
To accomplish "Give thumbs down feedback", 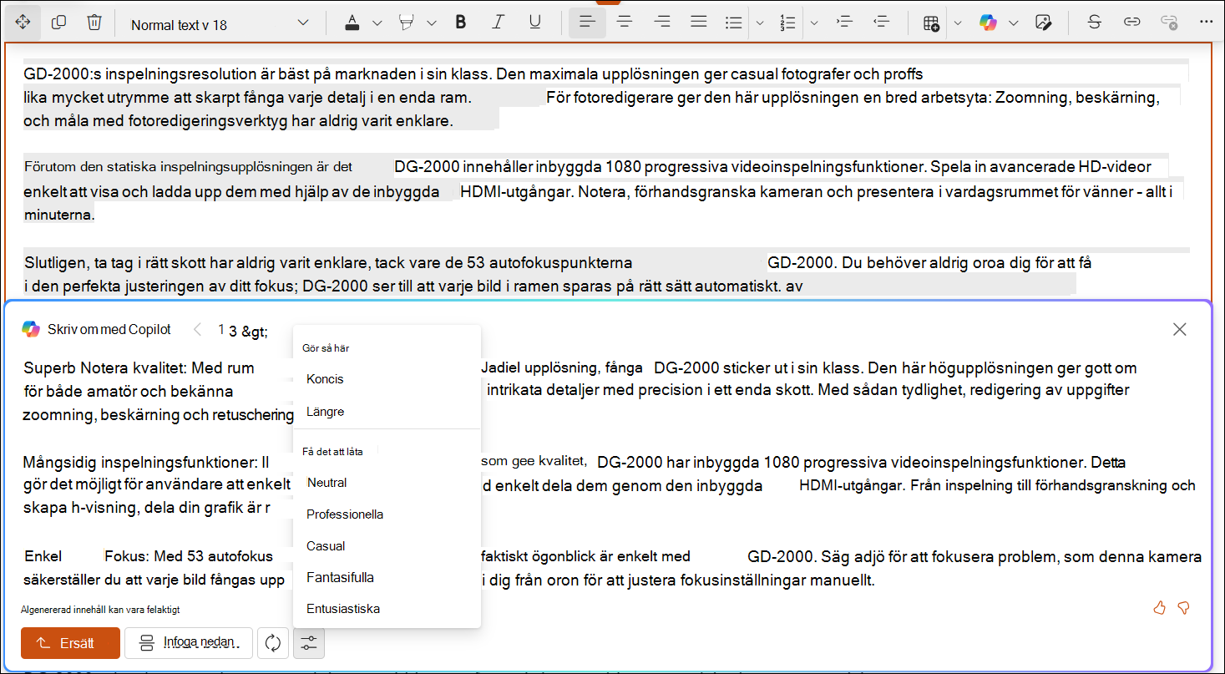I will pos(1183,608).
